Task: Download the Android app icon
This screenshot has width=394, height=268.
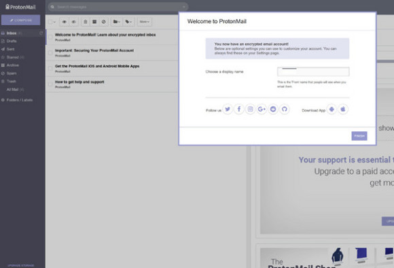Action: tap(332, 110)
